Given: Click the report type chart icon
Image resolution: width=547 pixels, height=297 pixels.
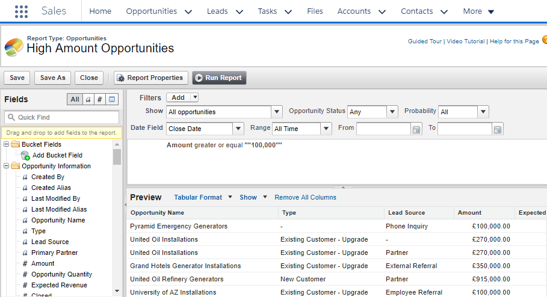Looking at the screenshot, I should pyautogui.click(x=14, y=47).
